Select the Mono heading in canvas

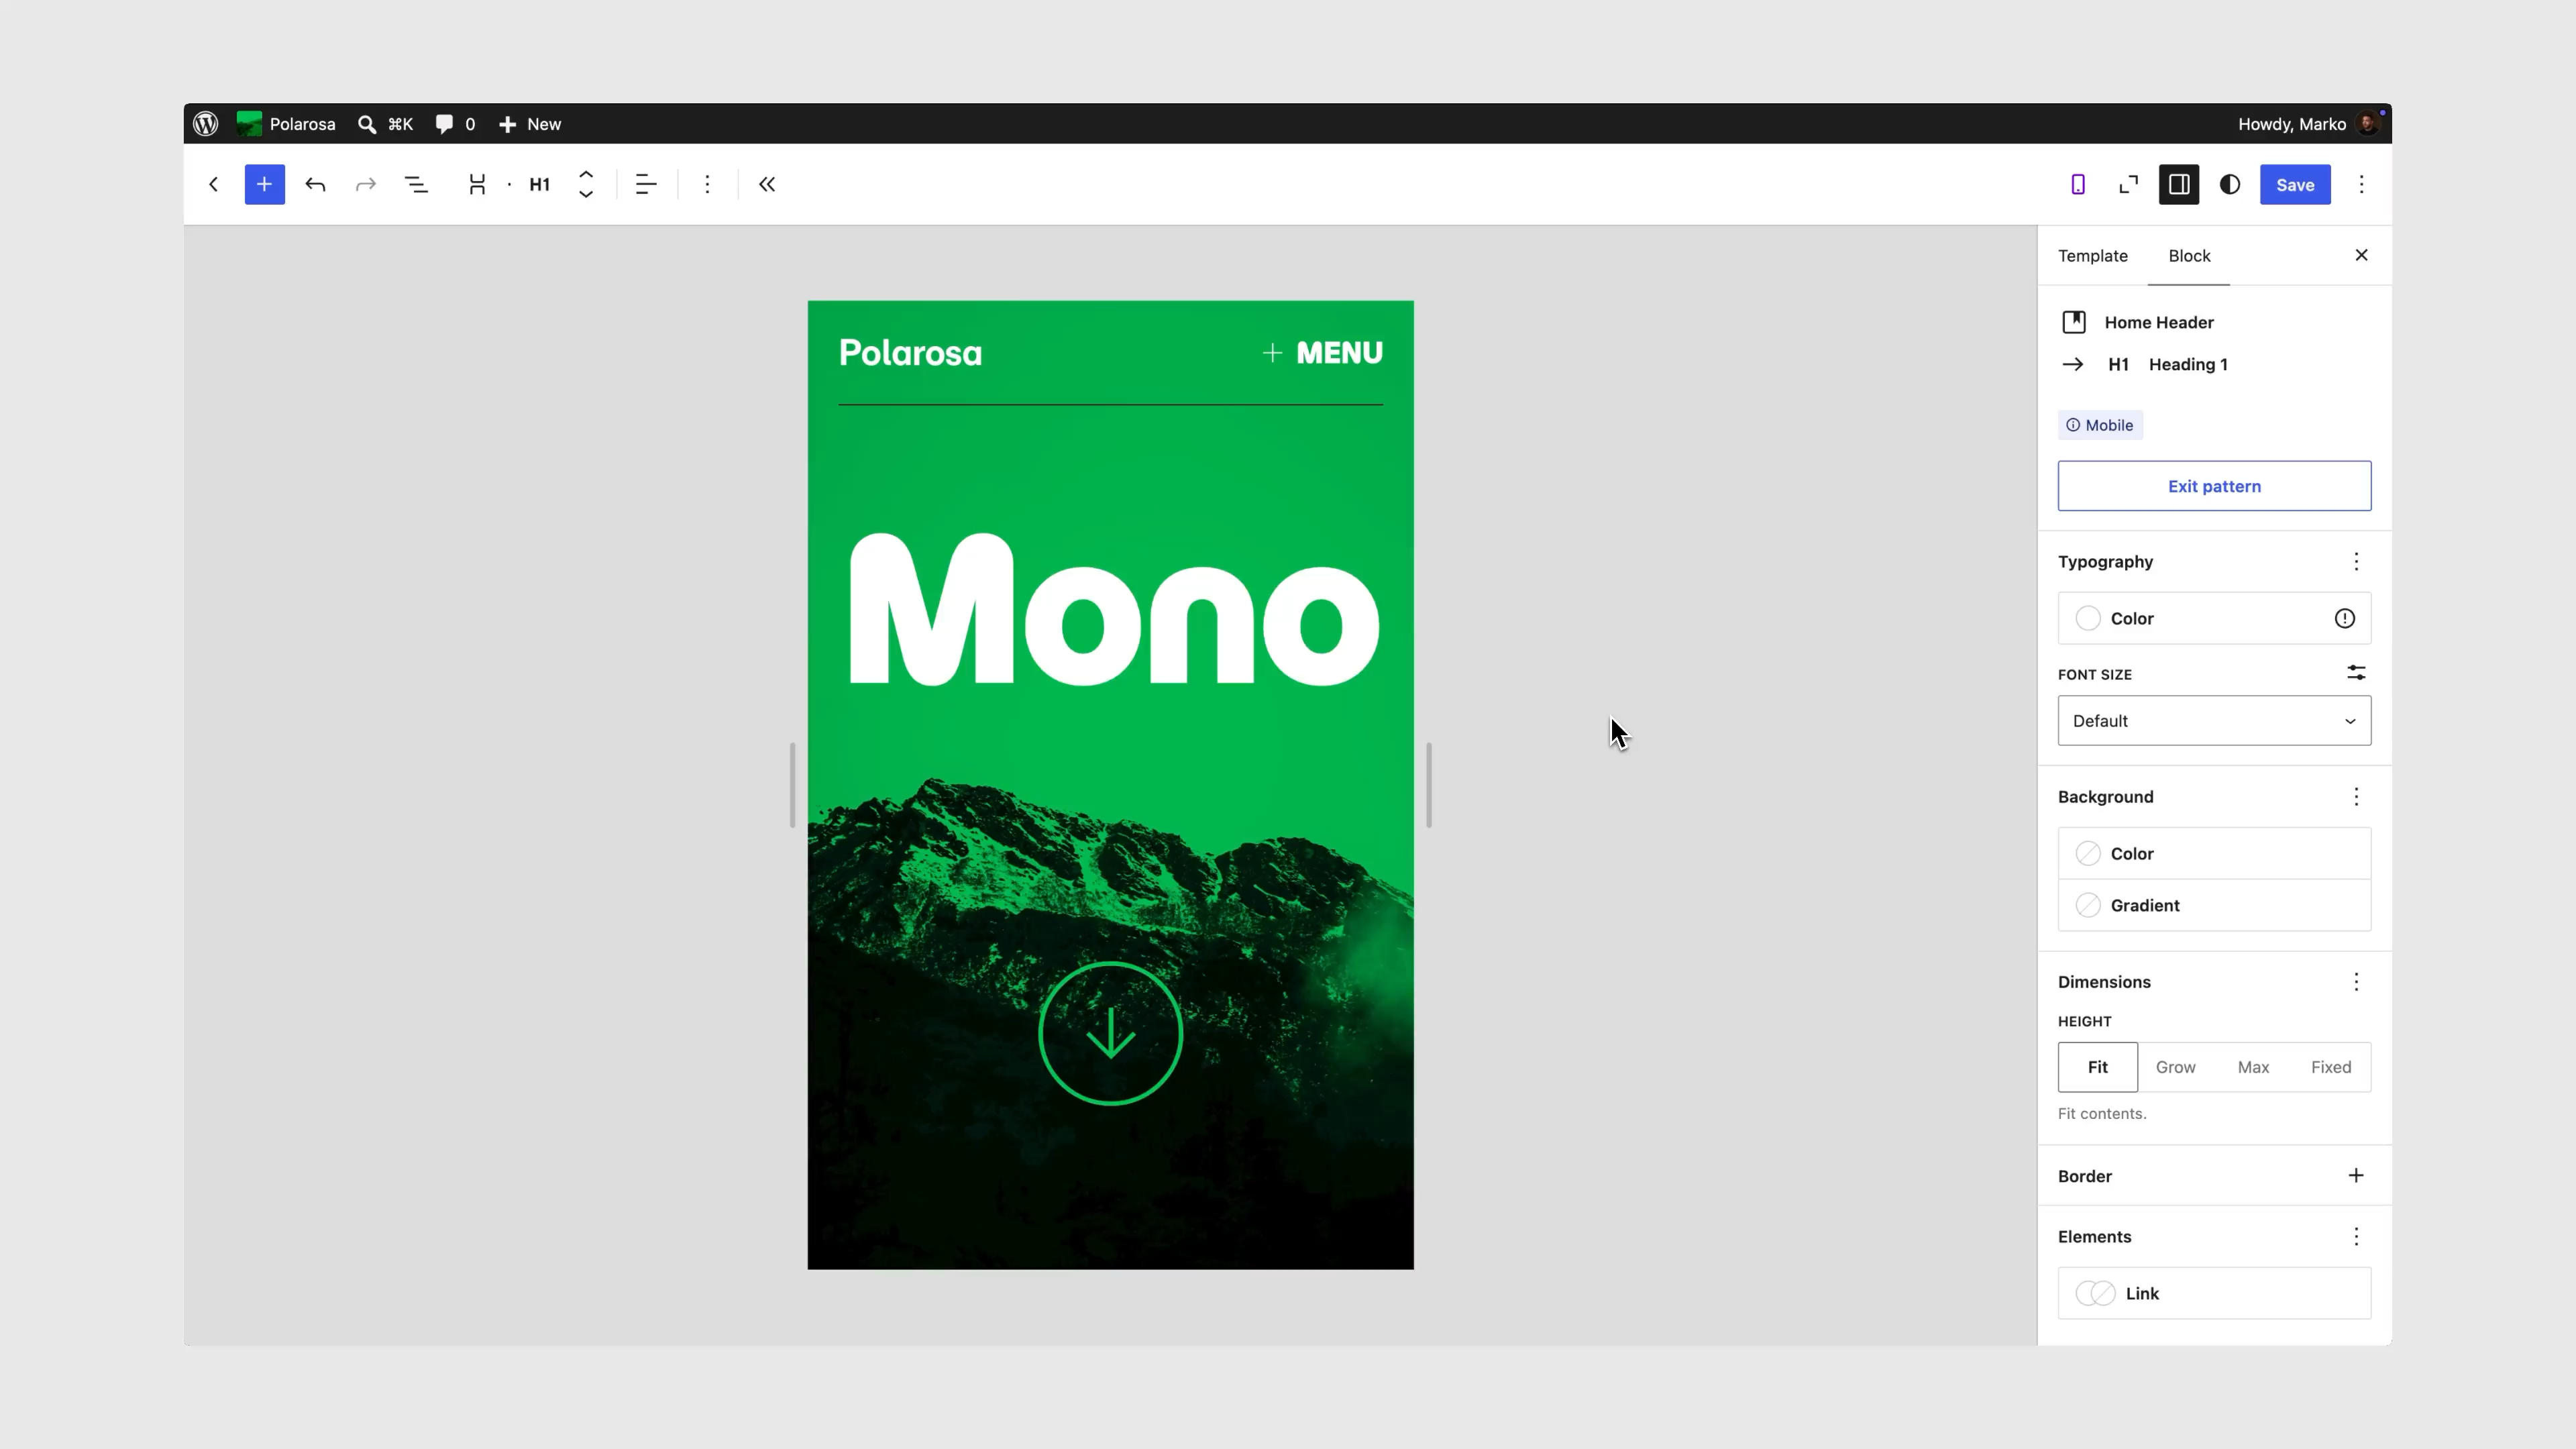(x=1113, y=610)
